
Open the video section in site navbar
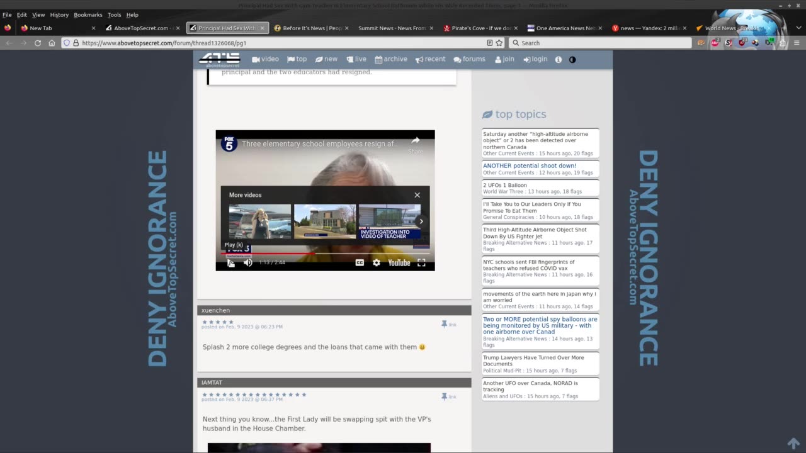coord(265,59)
